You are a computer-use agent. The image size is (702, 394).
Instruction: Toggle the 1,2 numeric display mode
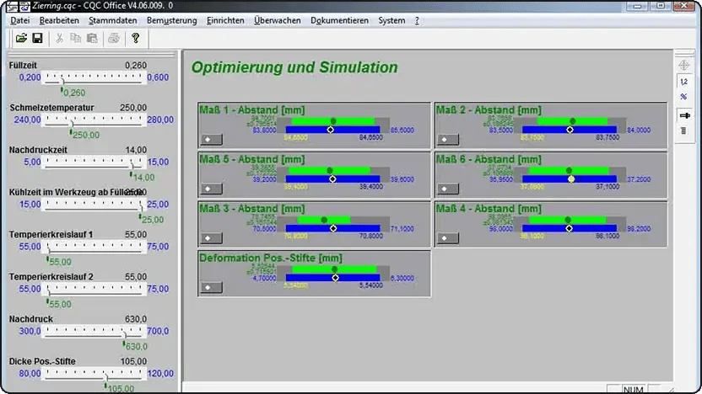[x=683, y=82]
